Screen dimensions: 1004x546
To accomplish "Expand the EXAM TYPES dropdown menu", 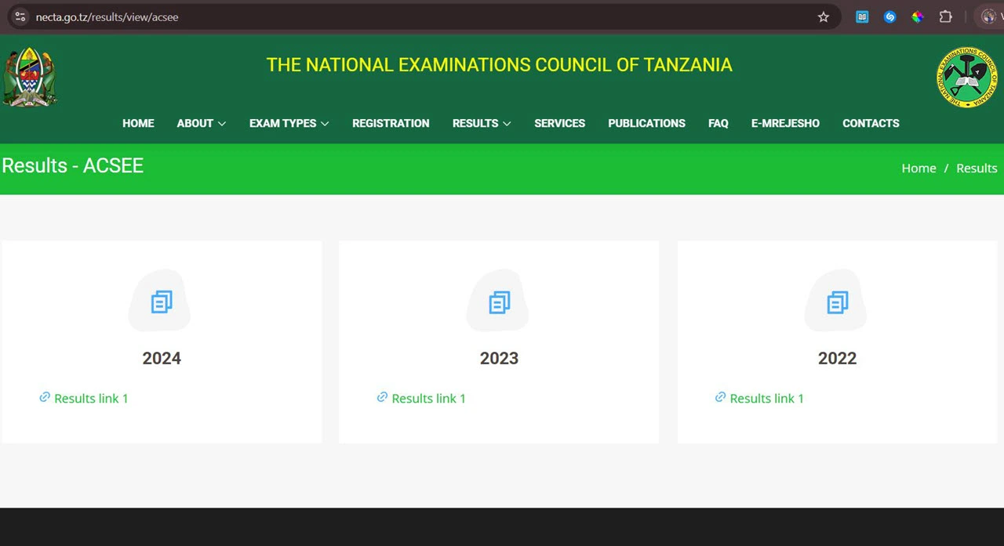I will [x=289, y=123].
